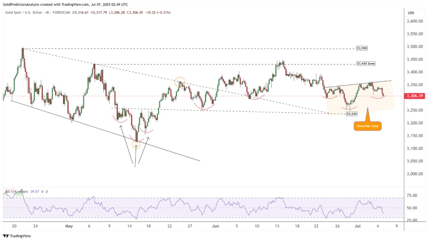
Task: Click the TradingView logo at the bottom
Action: [x=17, y=236]
